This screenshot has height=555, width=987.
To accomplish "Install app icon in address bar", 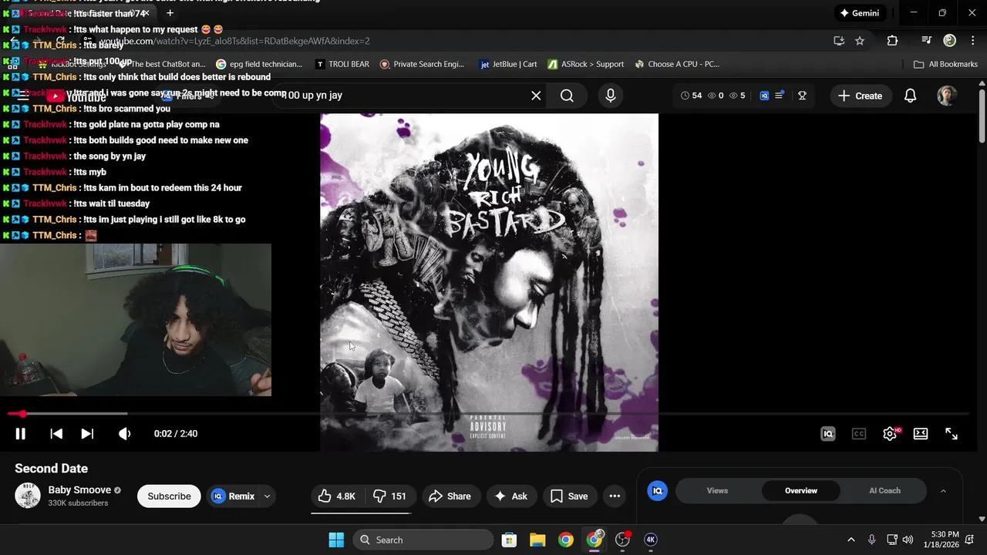I will click(x=839, y=41).
